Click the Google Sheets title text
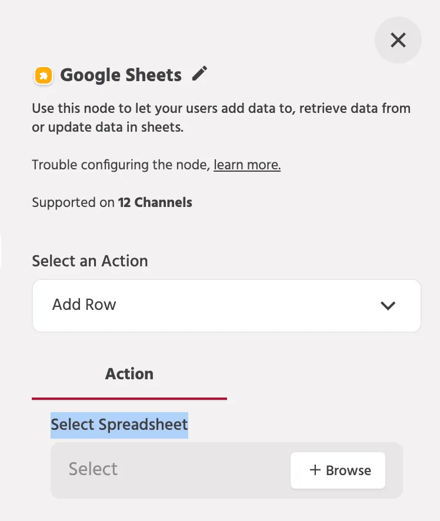The height and width of the screenshot is (521, 440). click(x=121, y=75)
